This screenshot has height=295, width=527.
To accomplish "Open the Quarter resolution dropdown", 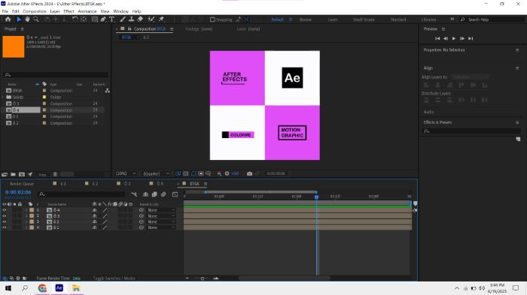I will [156, 173].
